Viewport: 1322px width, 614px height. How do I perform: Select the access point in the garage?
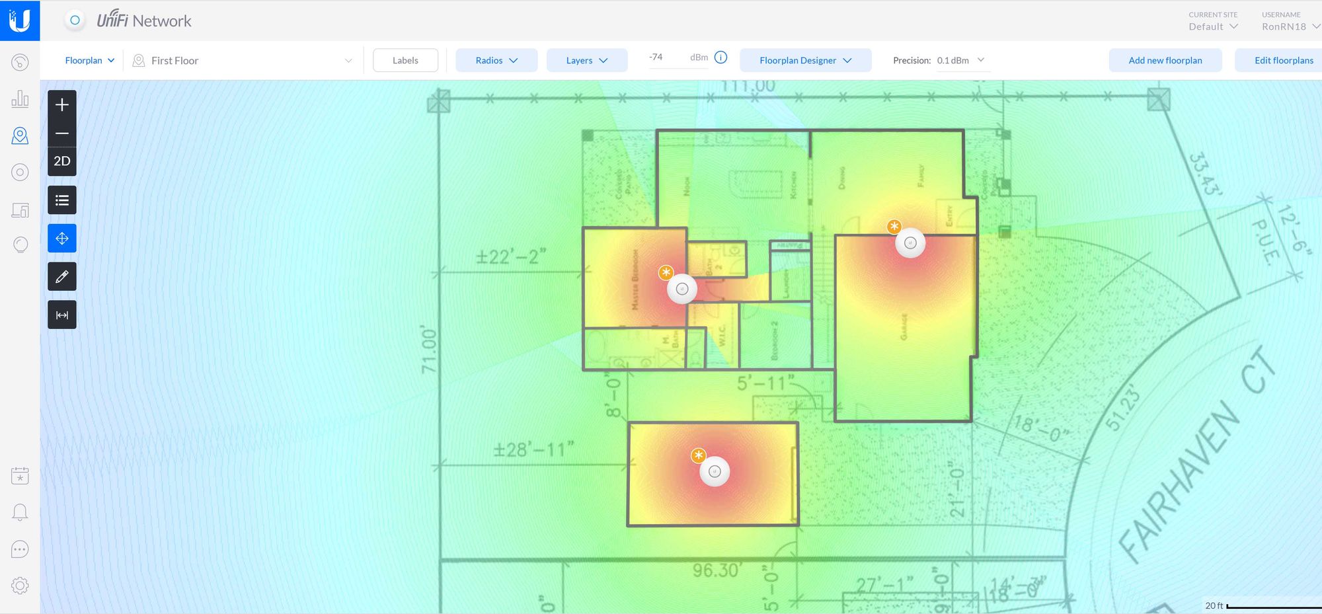click(x=910, y=243)
